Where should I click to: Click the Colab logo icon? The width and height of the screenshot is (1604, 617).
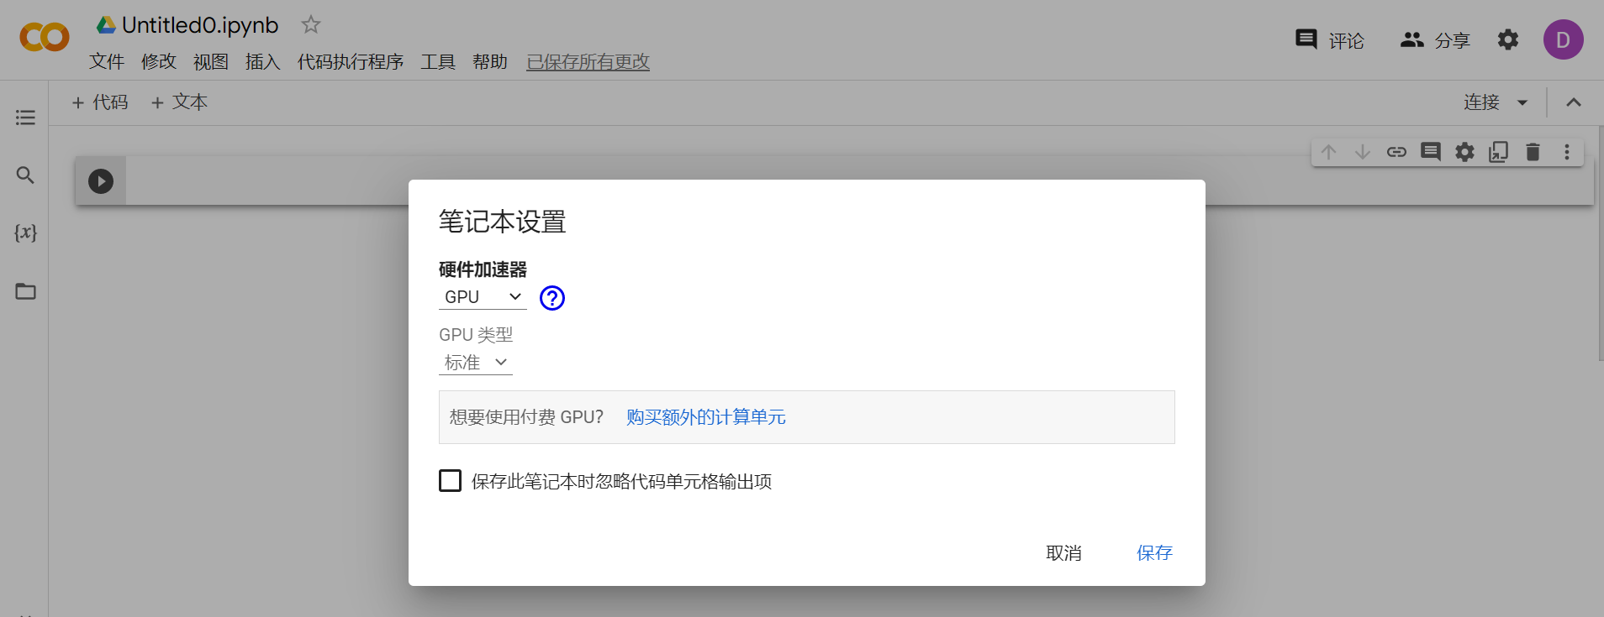45,38
